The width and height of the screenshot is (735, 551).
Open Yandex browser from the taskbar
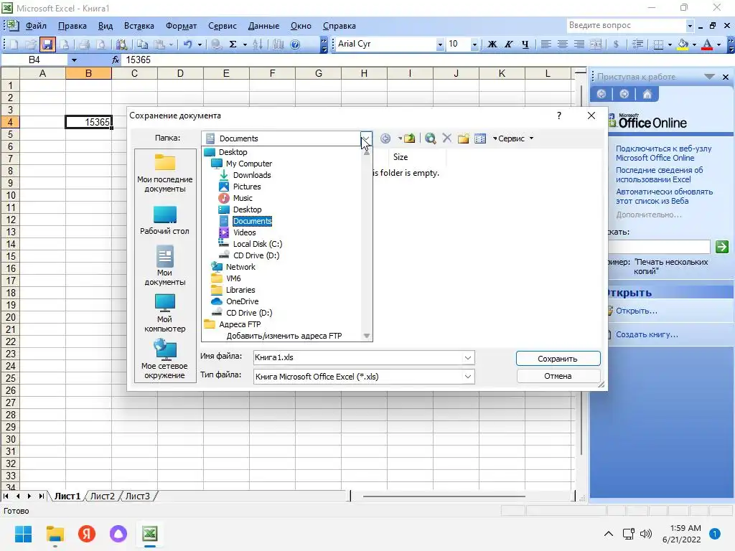tap(87, 533)
